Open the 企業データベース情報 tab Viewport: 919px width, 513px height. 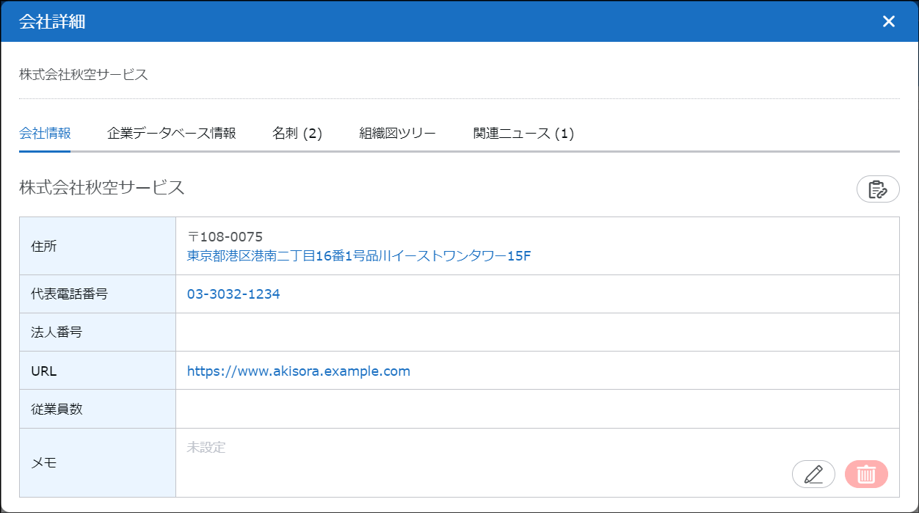tap(171, 134)
